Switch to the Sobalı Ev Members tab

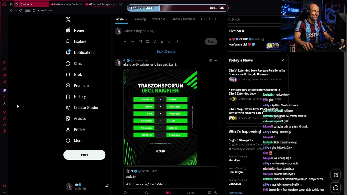coord(183,19)
